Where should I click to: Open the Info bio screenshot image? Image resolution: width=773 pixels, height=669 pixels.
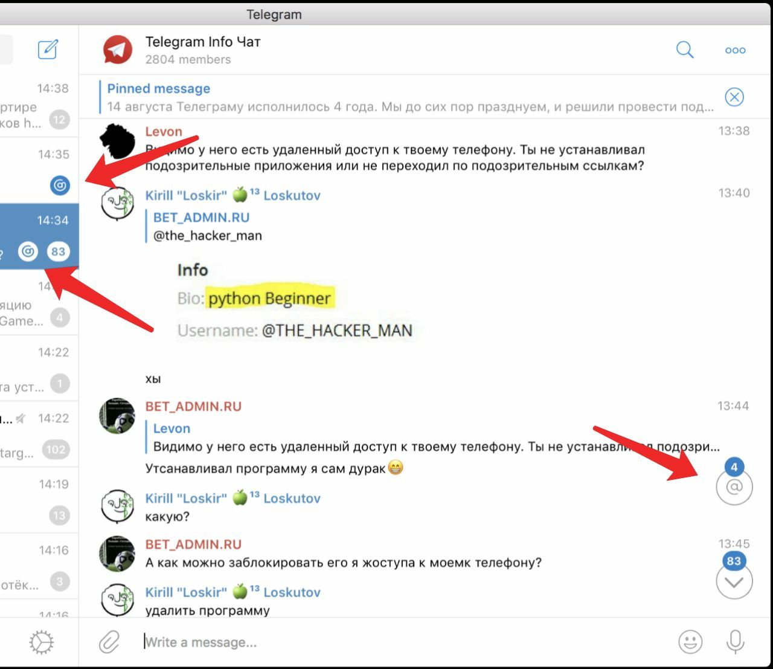coord(296,302)
